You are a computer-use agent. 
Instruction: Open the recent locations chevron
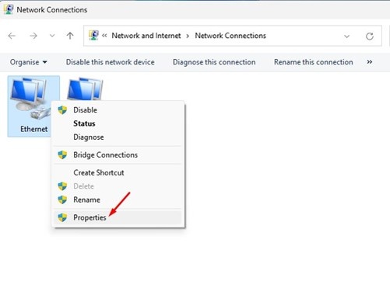click(x=52, y=36)
